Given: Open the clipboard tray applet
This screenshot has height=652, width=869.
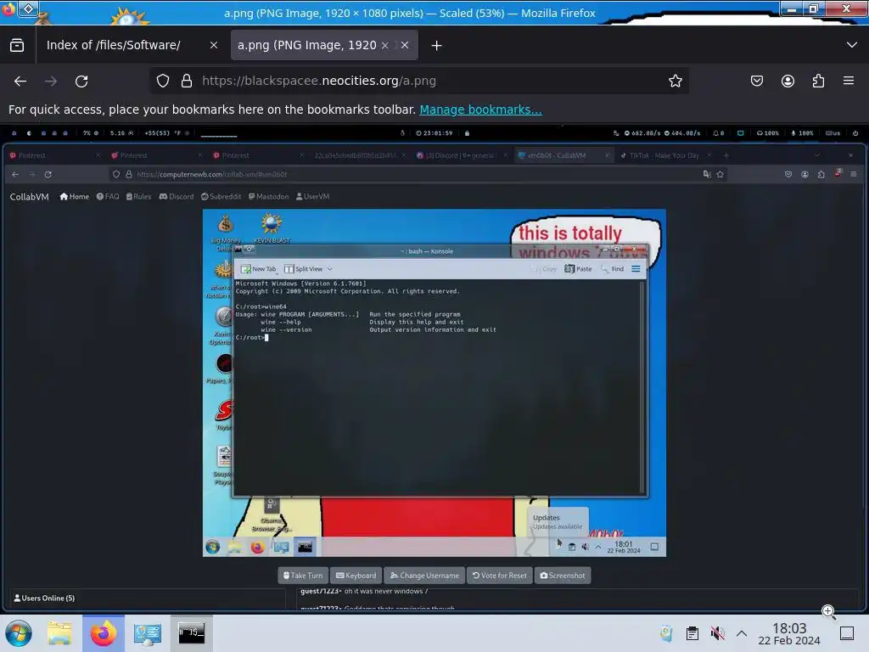Looking at the screenshot, I should click(x=692, y=633).
